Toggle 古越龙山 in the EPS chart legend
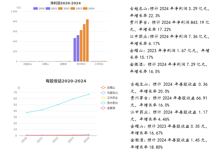 (109, 93)
